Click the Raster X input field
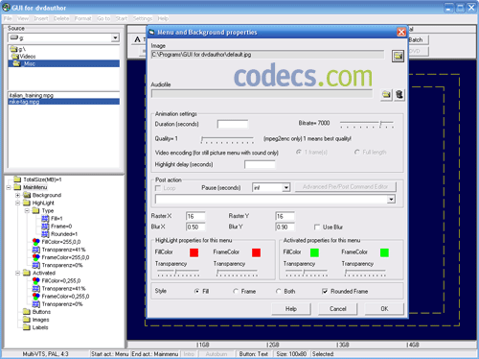This screenshot has width=479, height=359. 195,217
